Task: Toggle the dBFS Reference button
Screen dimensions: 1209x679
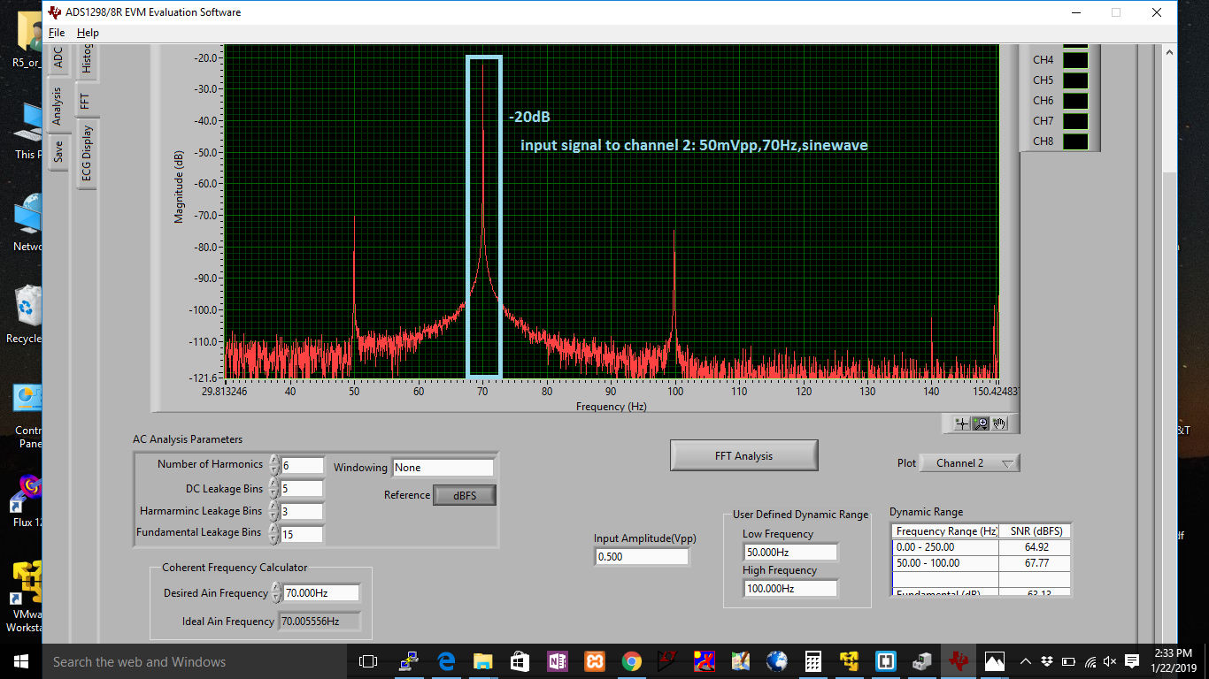Action: pyautogui.click(x=465, y=495)
